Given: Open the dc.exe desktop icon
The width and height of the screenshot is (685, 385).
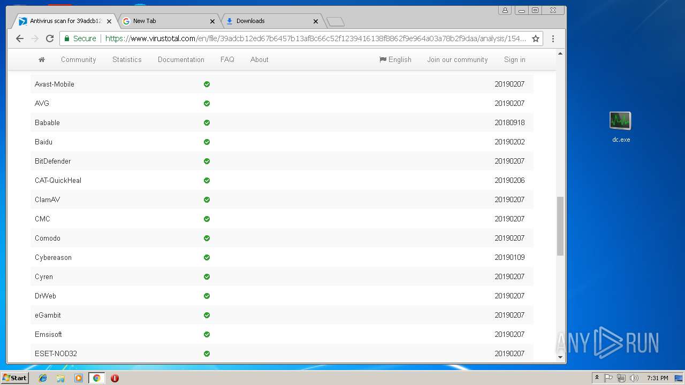Looking at the screenshot, I should click(x=621, y=127).
